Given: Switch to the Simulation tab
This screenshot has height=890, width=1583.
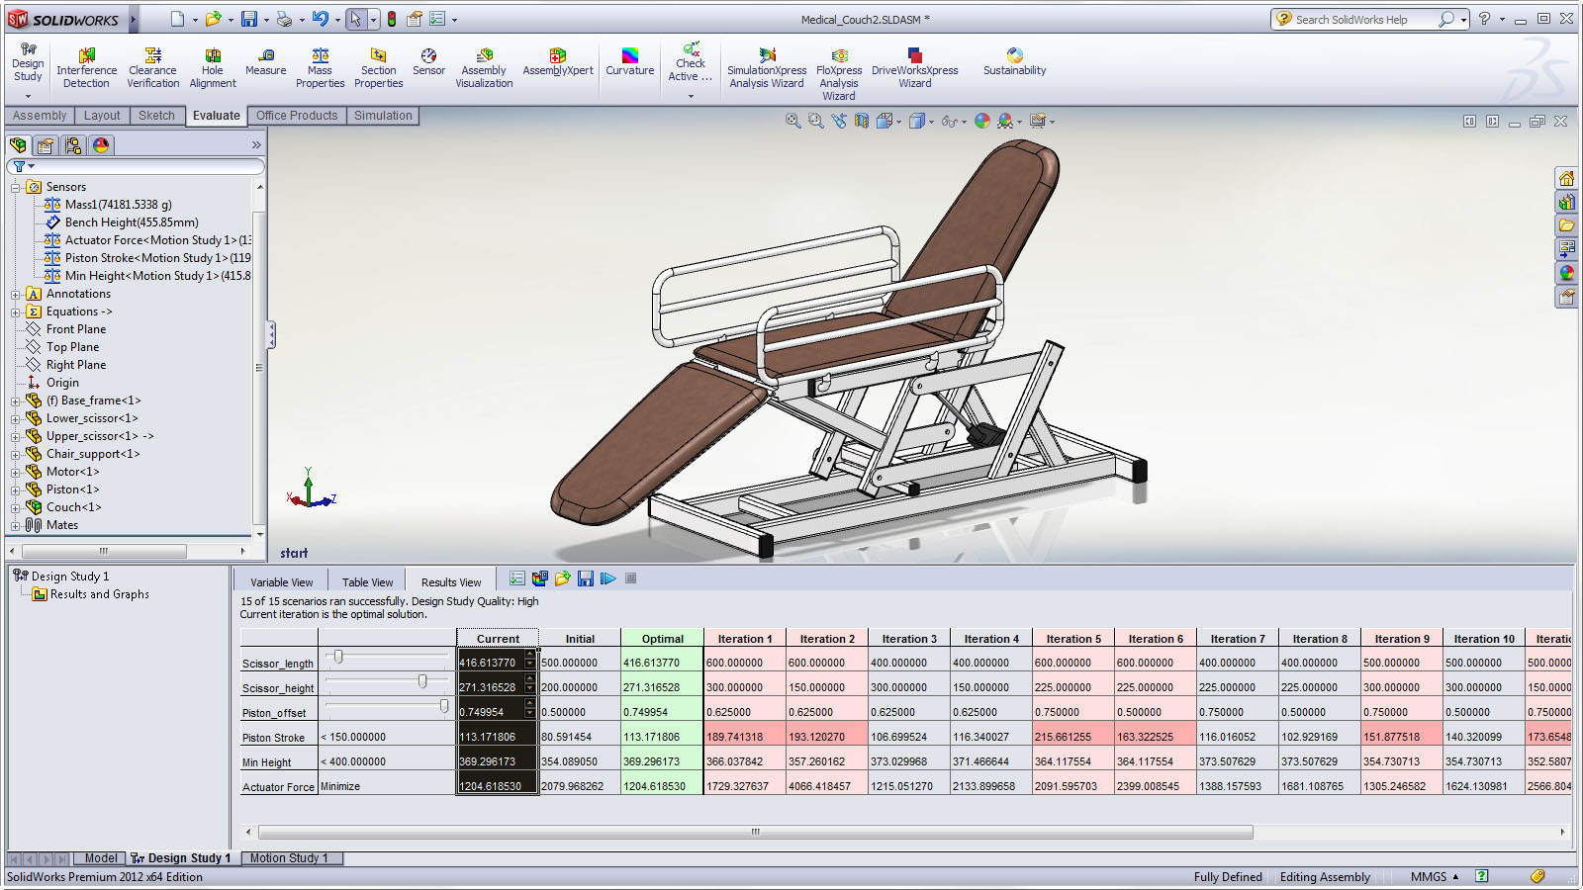Looking at the screenshot, I should point(383,116).
